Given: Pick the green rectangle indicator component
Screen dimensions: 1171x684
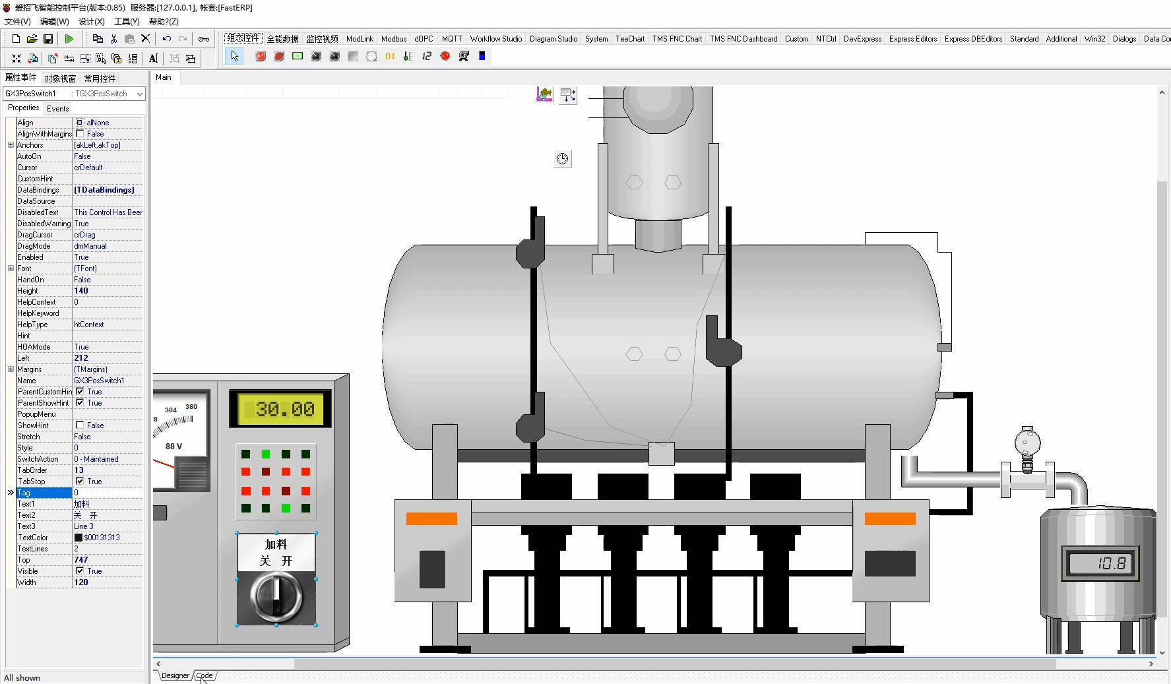Looking at the screenshot, I should coord(298,56).
